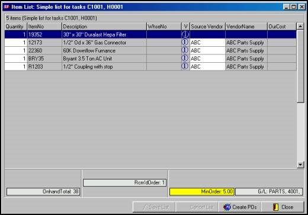Click the description Bryant 3.5 Ton AC Unit
This screenshot has height=215, width=308.
tap(88, 59)
